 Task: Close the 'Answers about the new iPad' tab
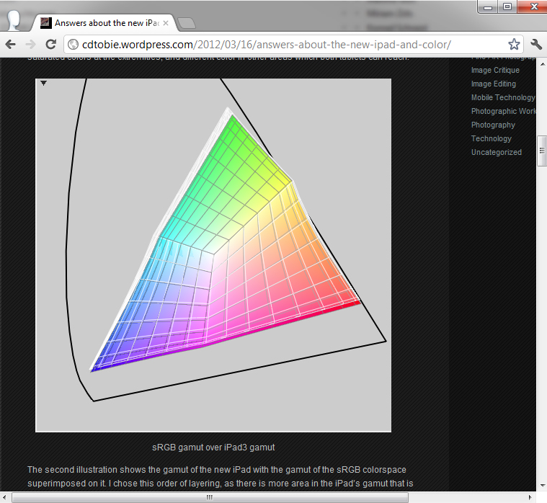tap(166, 23)
